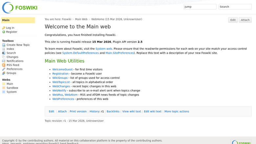
Task: Open the WebPreferences link
Action: coord(63,99)
